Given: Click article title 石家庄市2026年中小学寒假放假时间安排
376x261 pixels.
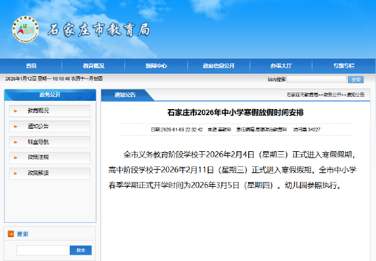Looking at the screenshot, I should tap(235, 112).
